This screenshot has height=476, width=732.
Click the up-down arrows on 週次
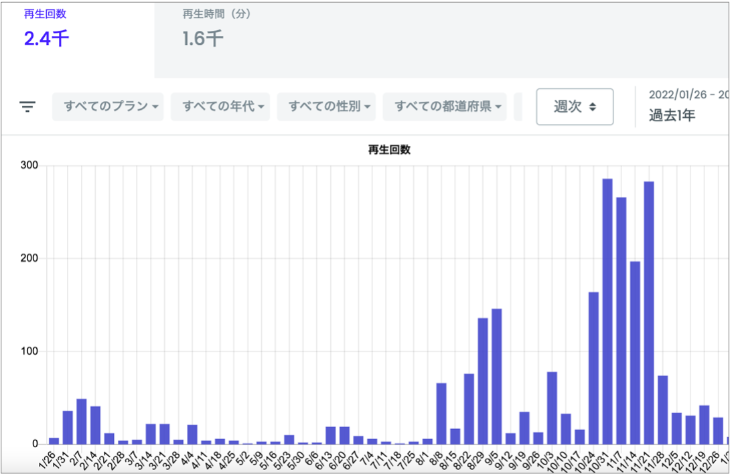(593, 107)
